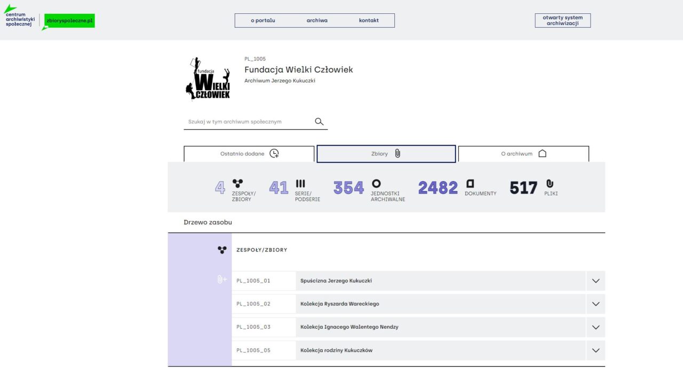Viewport: 683px width, 378px height.
Task: Expand Kolekcja Ignacego Walentego Nendzy chevron
Action: (x=595, y=327)
